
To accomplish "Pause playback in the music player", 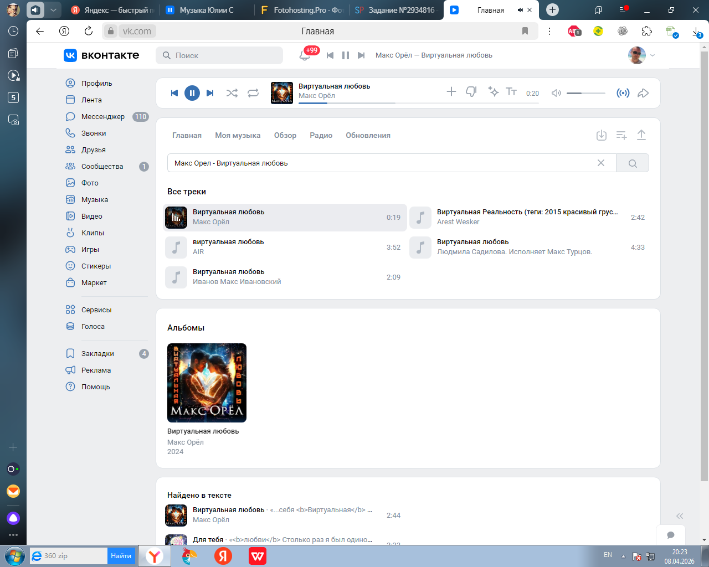I will pos(192,93).
